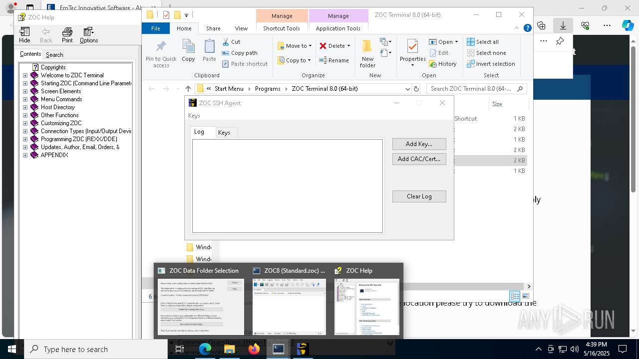Click the Edit item in the Open group

(x=439, y=53)
